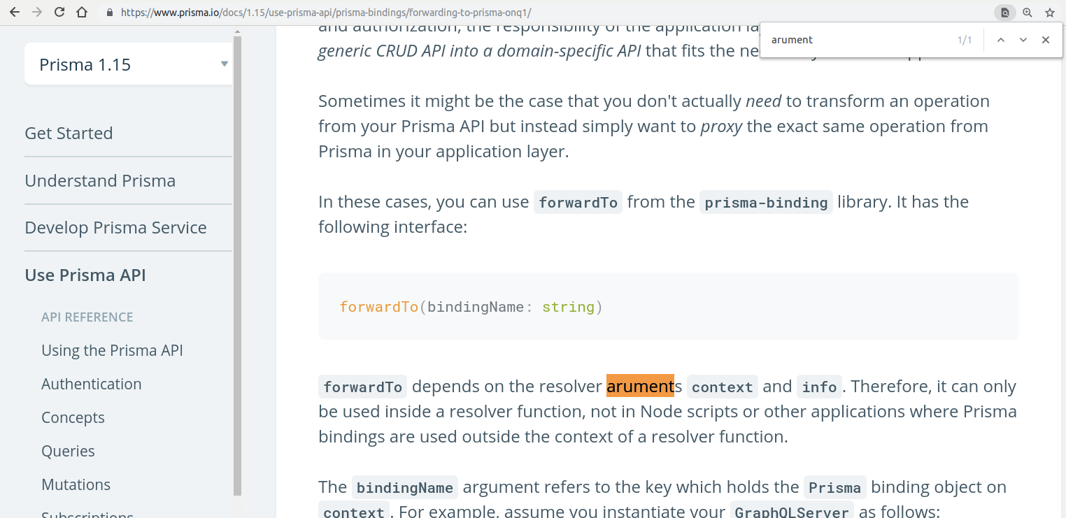This screenshot has height=518, width=1066.
Task: Select the highlighted 'arument' search result
Action: pos(640,386)
